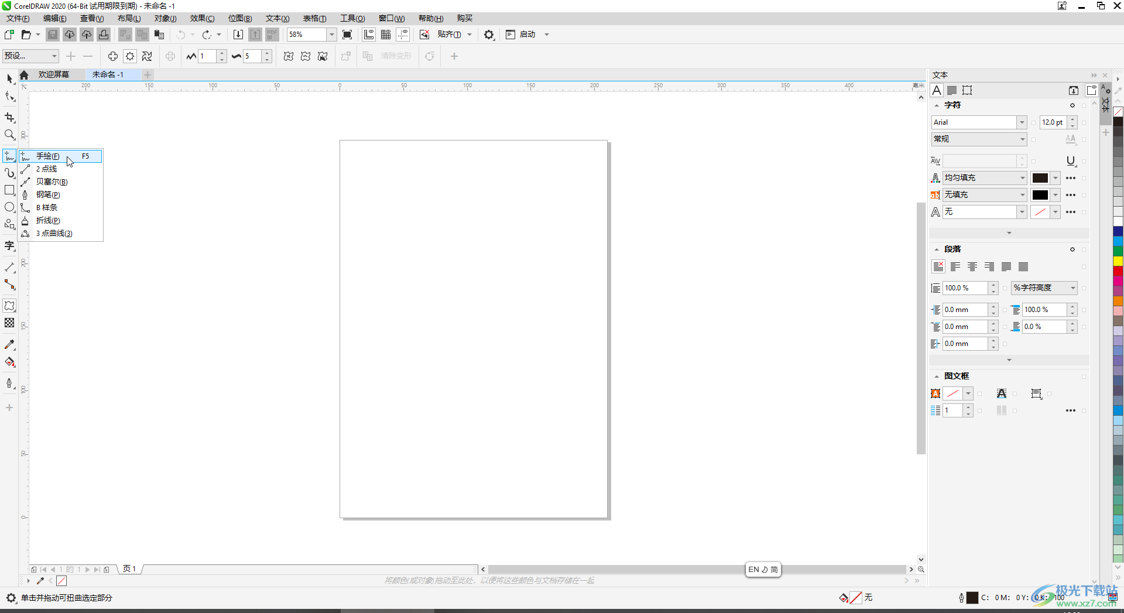Select the 页 1 page tab
Screen dimensions: 1124x613
[x=129, y=569]
